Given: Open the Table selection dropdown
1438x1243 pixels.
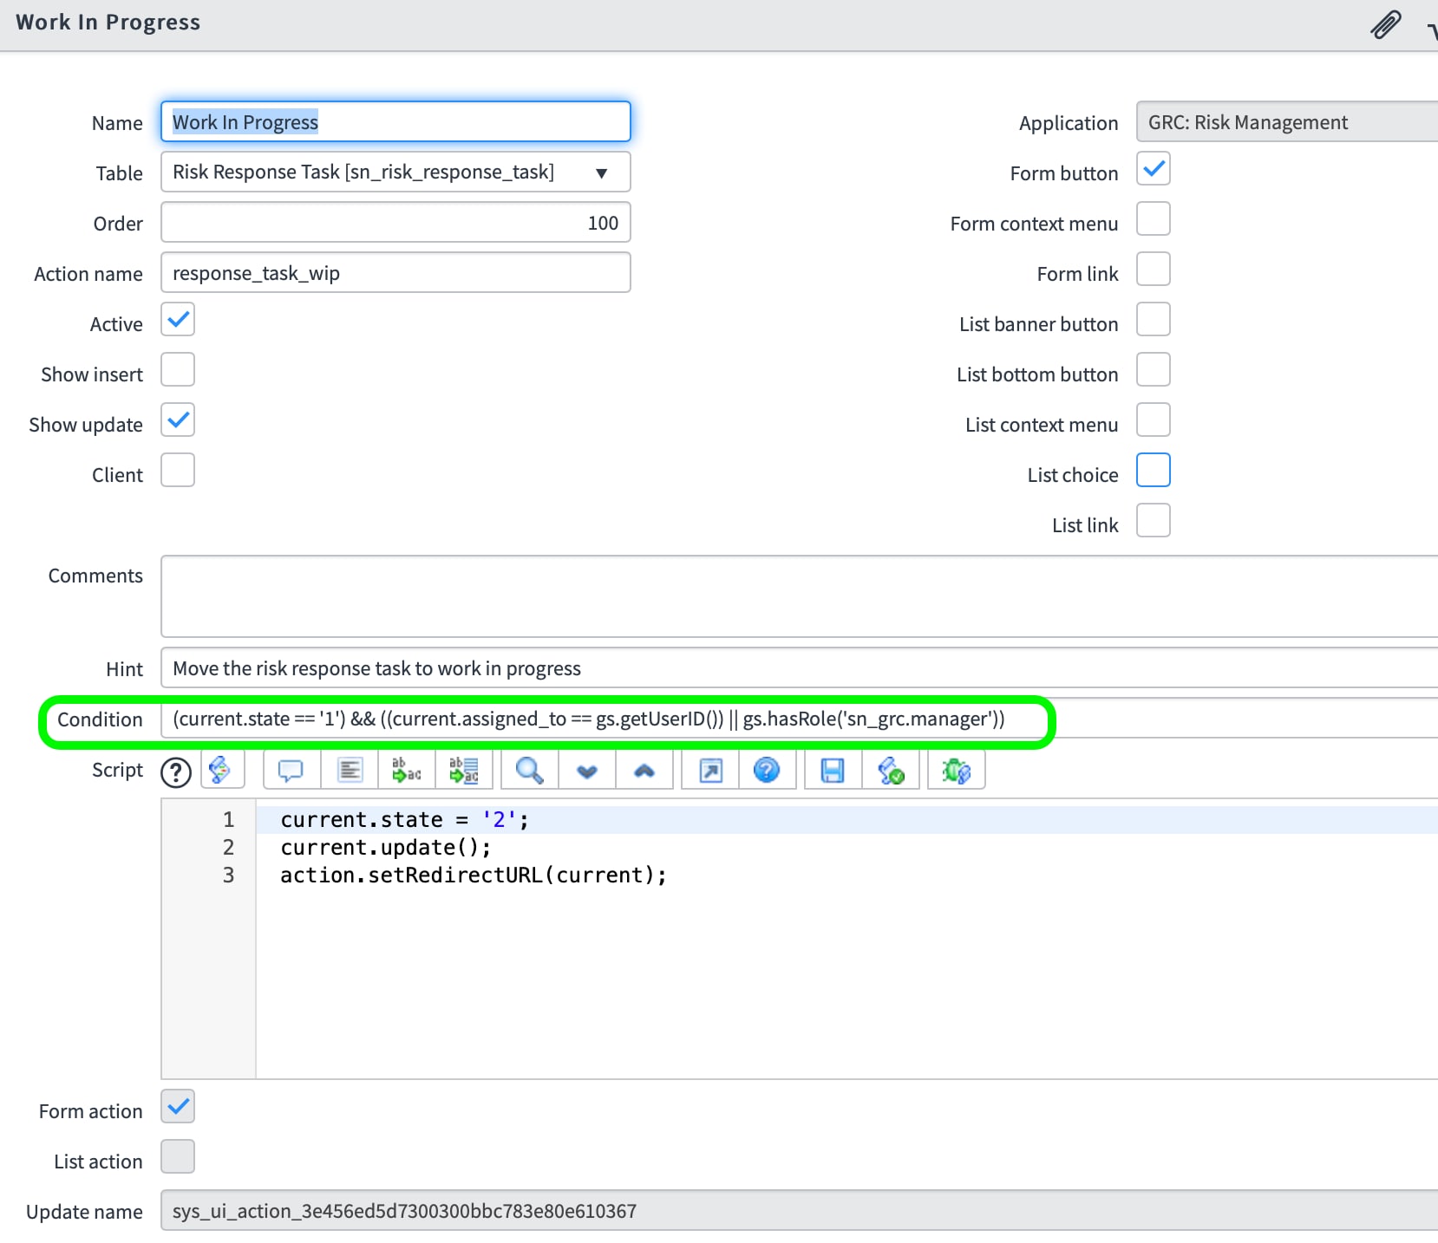Looking at the screenshot, I should click(603, 172).
